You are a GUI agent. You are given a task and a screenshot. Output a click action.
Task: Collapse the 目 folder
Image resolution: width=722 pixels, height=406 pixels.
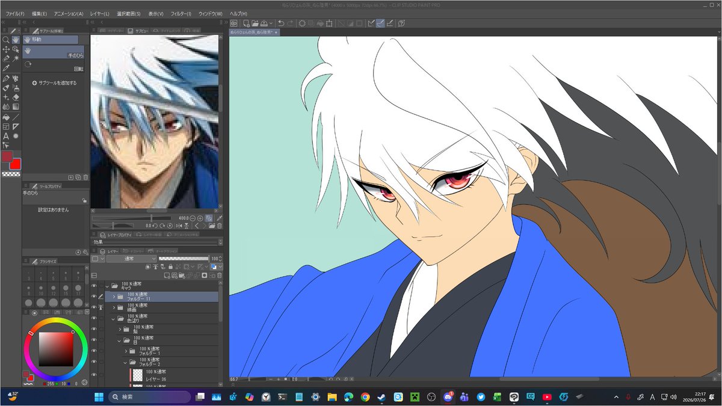coord(120,340)
